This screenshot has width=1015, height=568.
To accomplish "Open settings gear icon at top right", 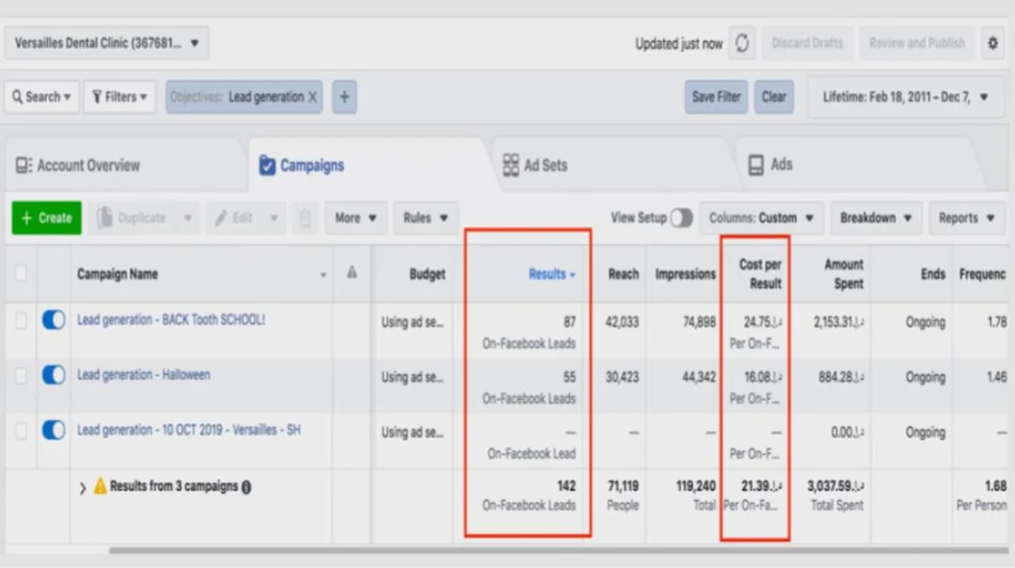I will [992, 43].
